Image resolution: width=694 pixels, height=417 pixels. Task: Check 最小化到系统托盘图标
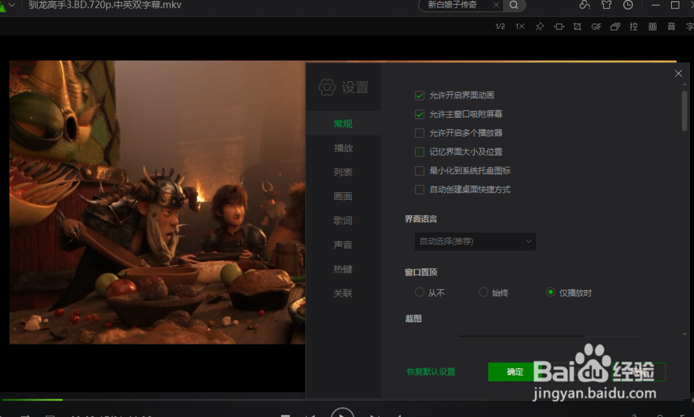(420, 171)
